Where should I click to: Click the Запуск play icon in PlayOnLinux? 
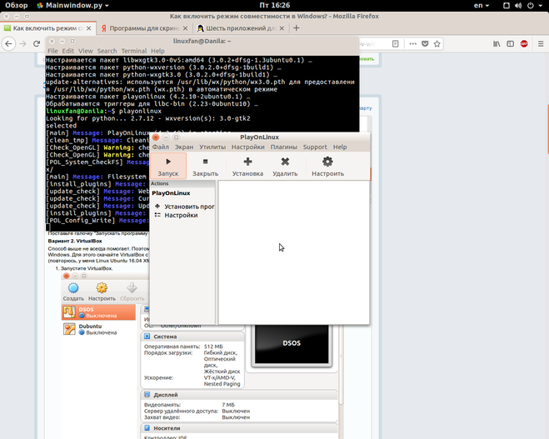click(x=168, y=162)
